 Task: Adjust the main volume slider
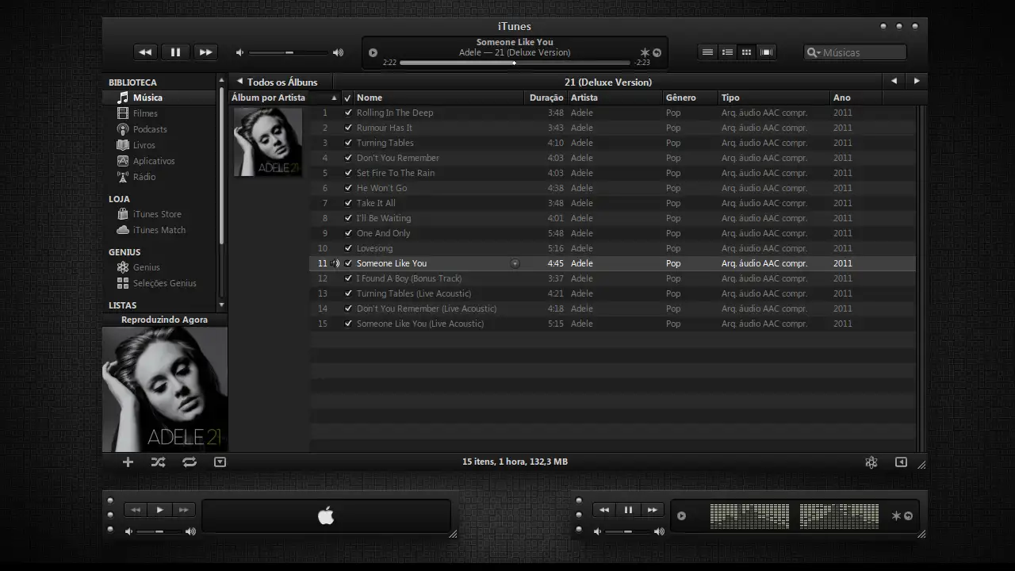[289, 52]
